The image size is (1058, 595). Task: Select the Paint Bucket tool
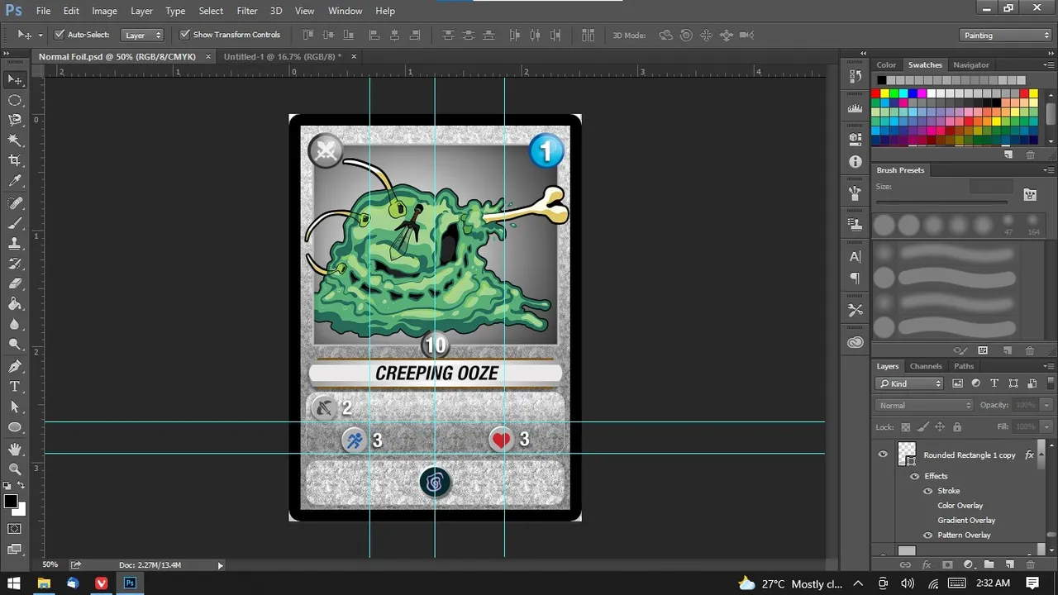[x=15, y=304]
